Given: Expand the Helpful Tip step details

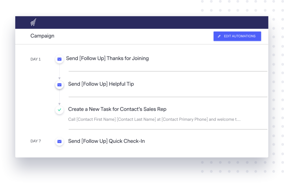Looking at the screenshot, I should [101, 84].
